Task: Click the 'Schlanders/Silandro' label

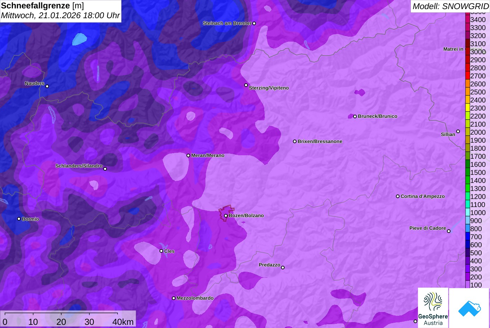Action: 79,166
